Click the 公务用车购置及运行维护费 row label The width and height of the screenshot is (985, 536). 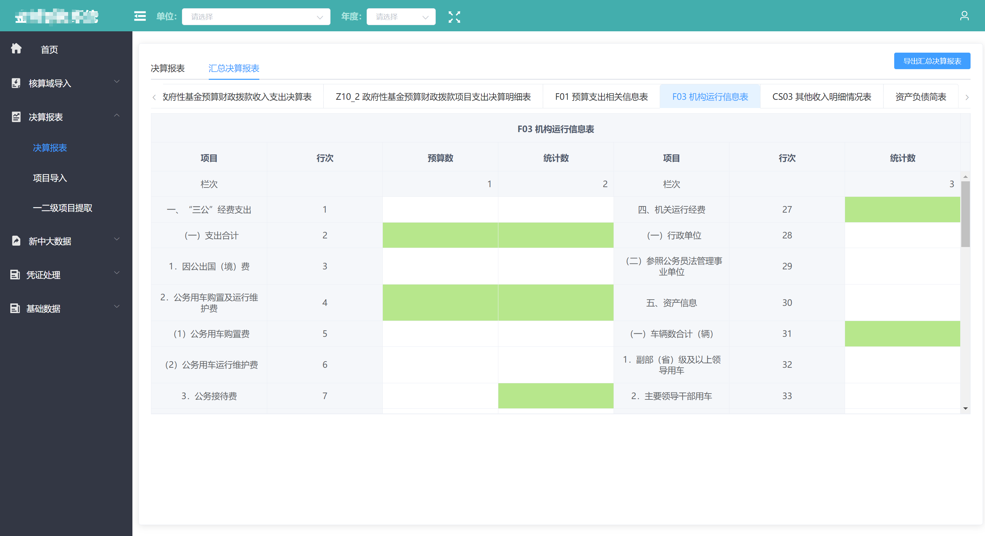[209, 303]
